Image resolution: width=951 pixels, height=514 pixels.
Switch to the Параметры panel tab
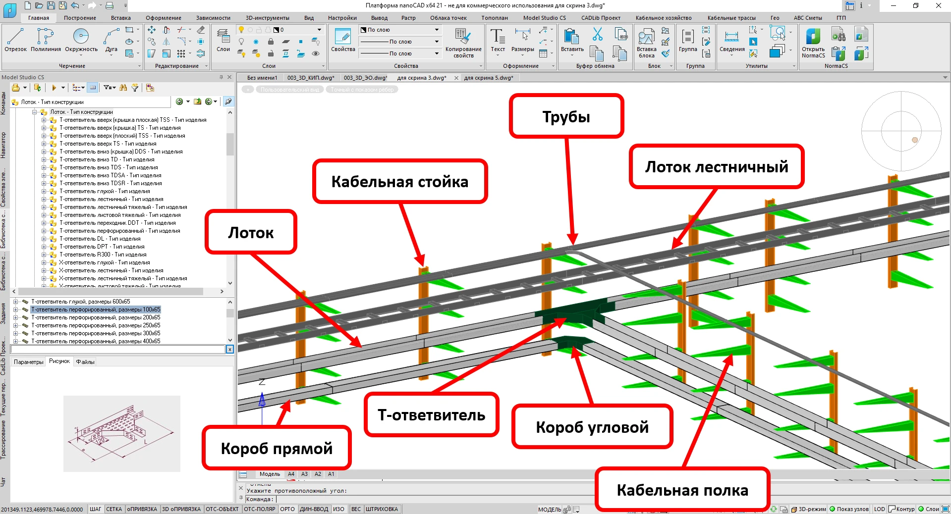click(x=29, y=362)
